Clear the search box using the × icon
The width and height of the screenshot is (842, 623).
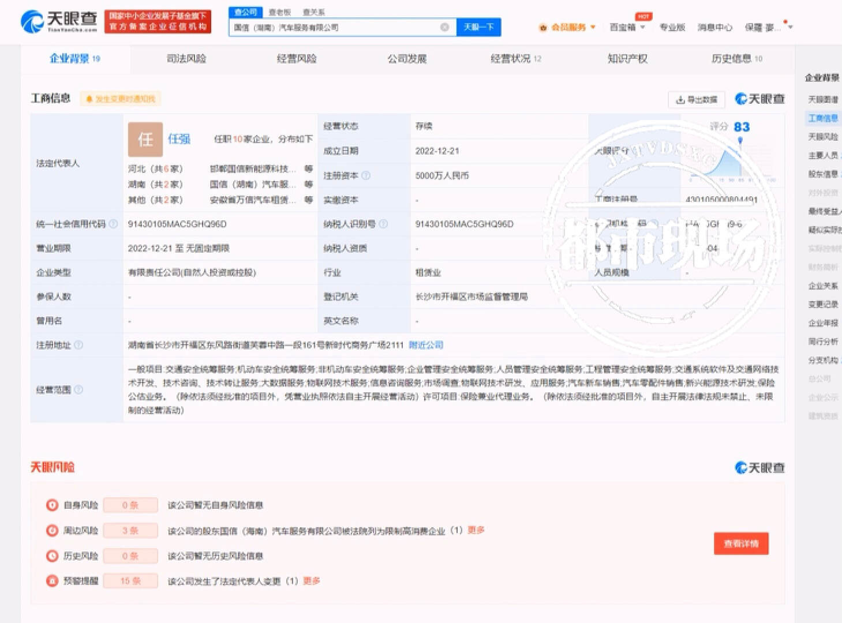click(444, 27)
